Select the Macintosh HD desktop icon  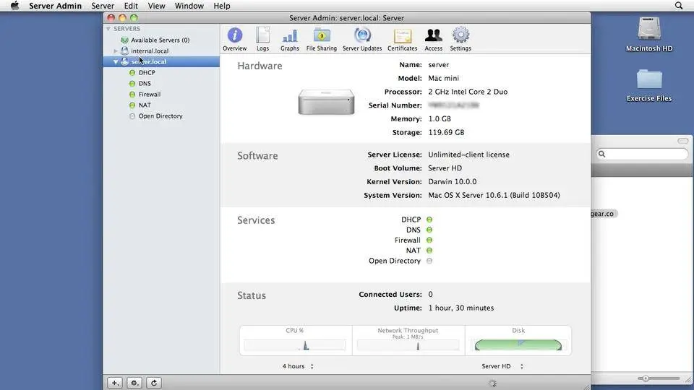649,34
